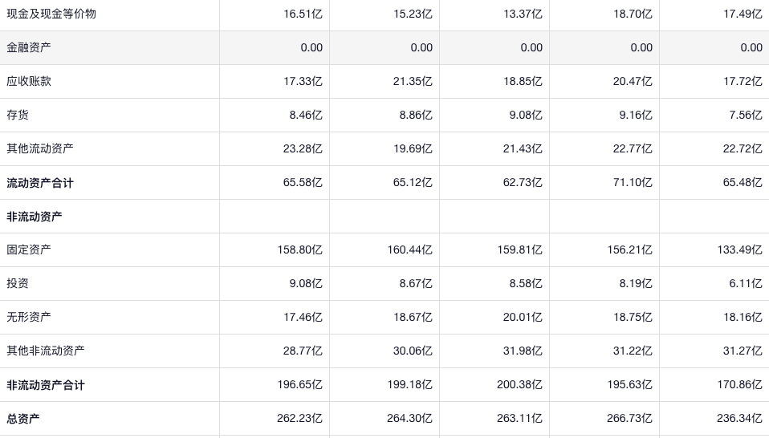Select the 21.35亿 accounts receivable cell
Image resolution: width=769 pixels, height=438 pixels.
[413, 81]
